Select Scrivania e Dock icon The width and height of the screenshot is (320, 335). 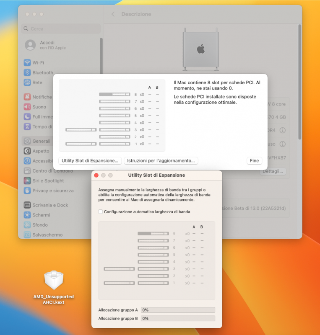coord(27,205)
